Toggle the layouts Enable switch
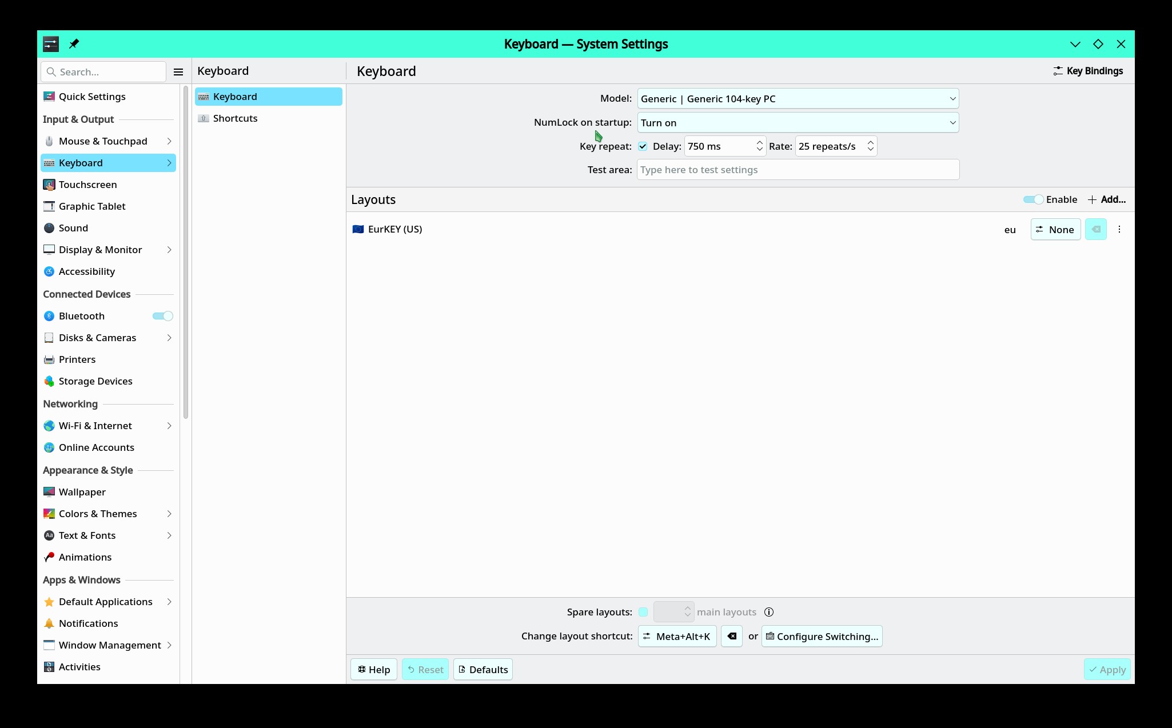Screen dimensions: 1172x728 pos(1033,199)
